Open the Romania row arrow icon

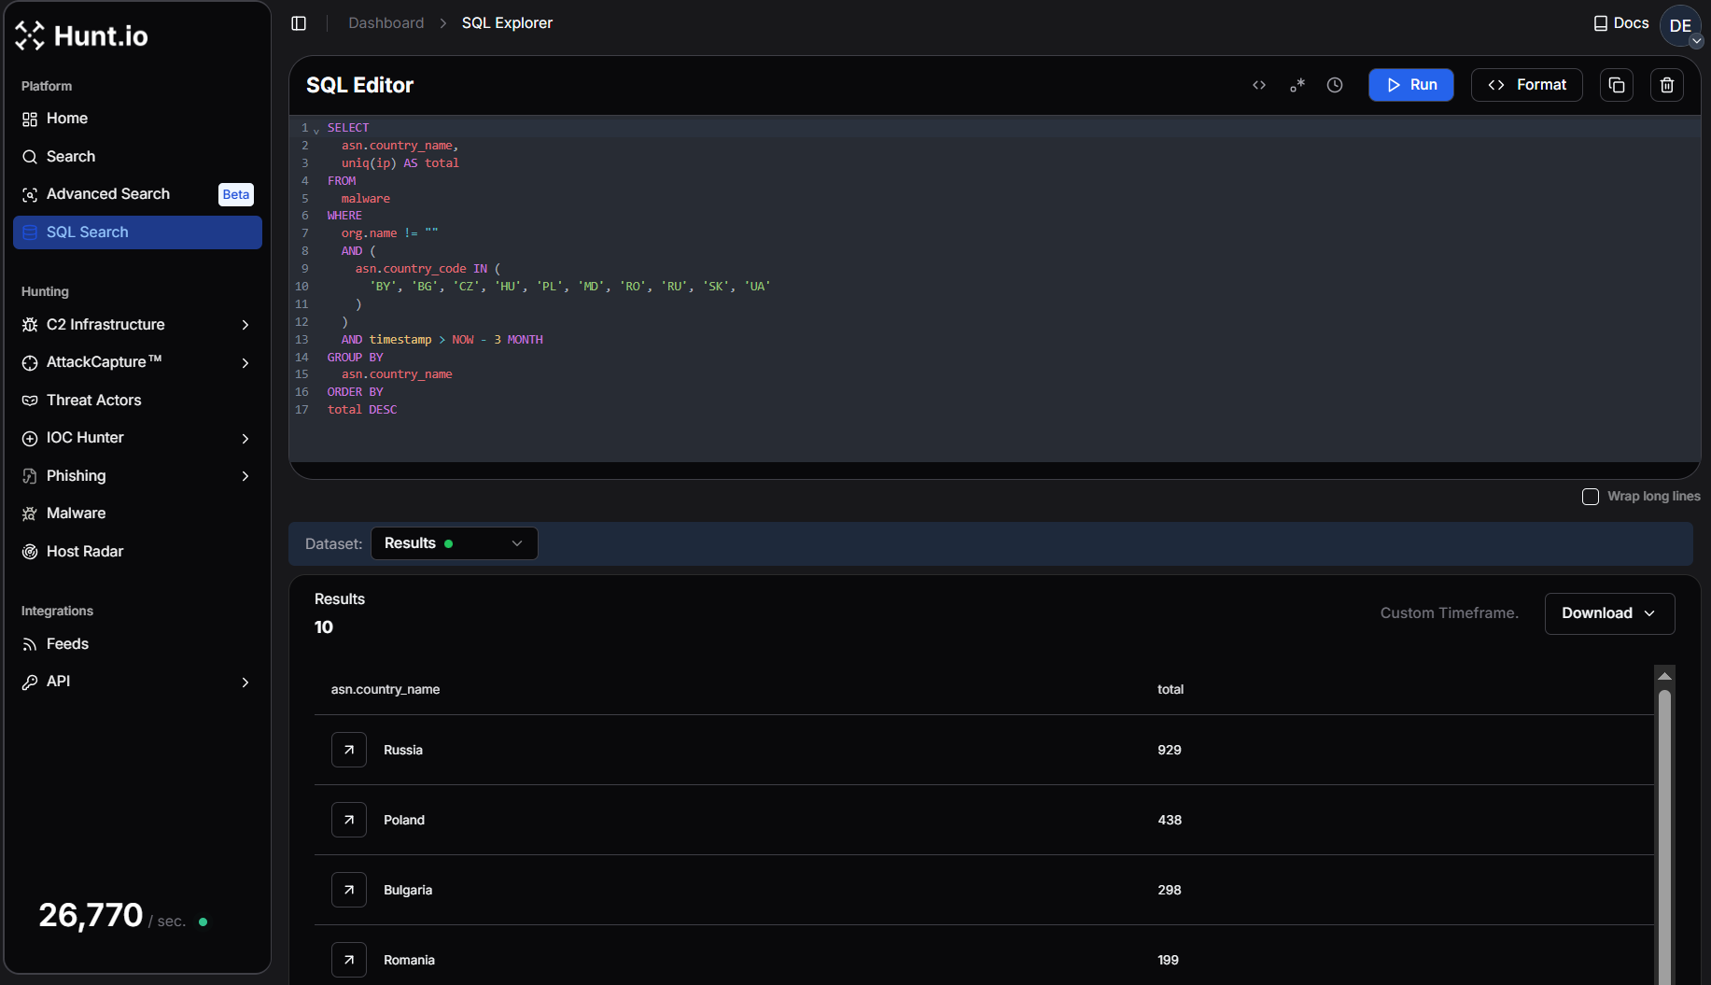click(349, 960)
